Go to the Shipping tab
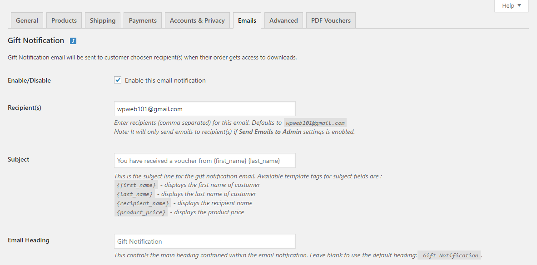Image resolution: width=537 pixels, height=265 pixels. (x=102, y=20)
